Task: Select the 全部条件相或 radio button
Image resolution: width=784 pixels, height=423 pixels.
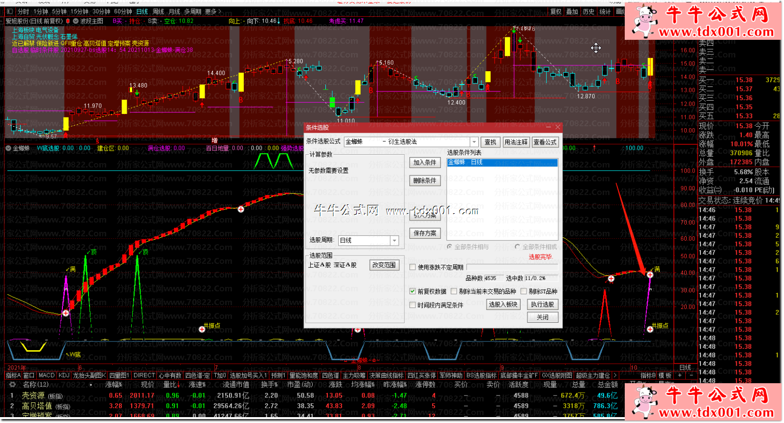Action: pos(517,247)
